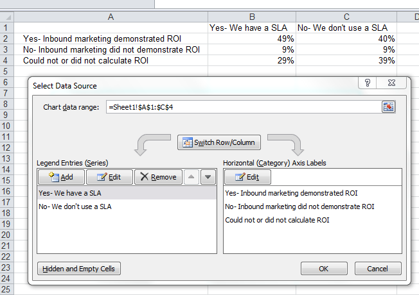Click Add to create a new series
Viewport: 419px width, 295px height.
(61, 177)
